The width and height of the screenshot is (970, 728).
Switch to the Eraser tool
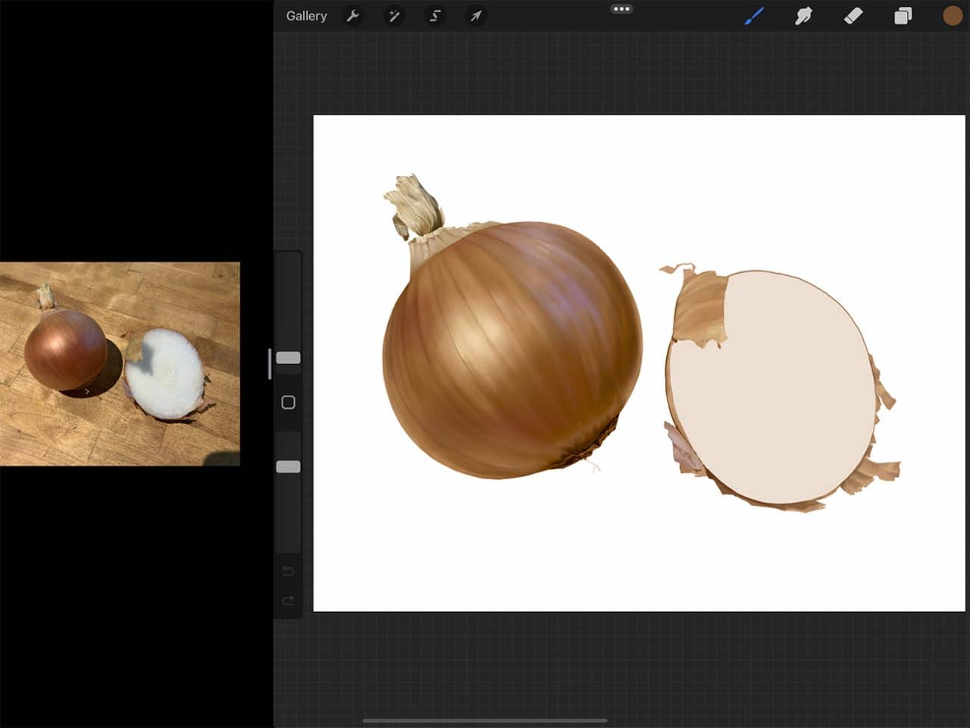click(x=853, y=15)
